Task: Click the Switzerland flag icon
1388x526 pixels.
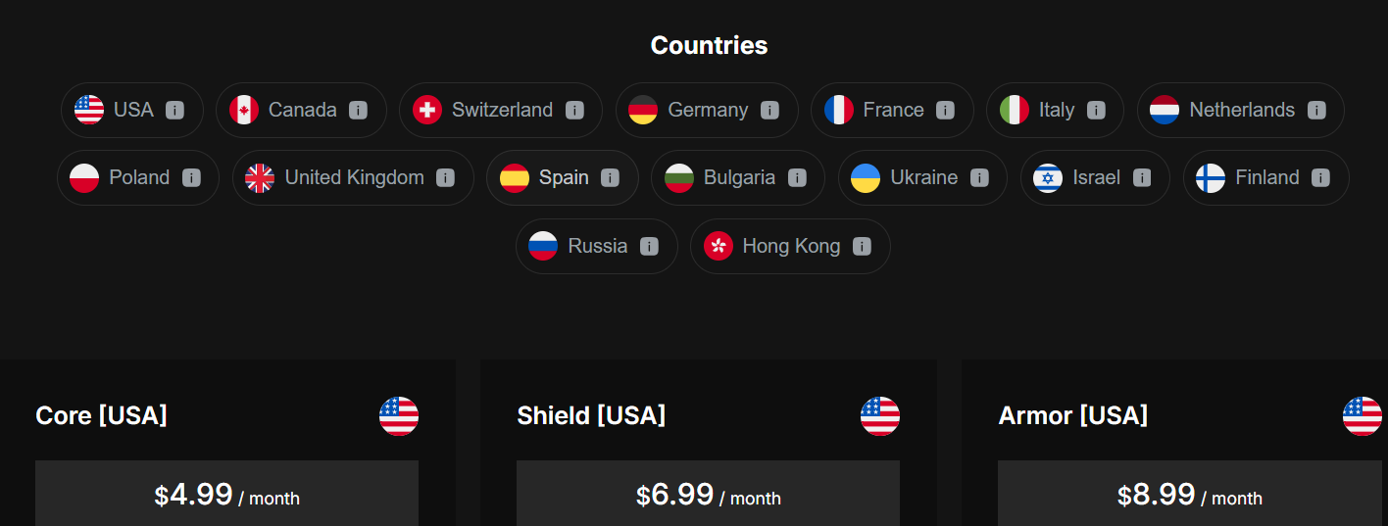Action: pos(427,110)
